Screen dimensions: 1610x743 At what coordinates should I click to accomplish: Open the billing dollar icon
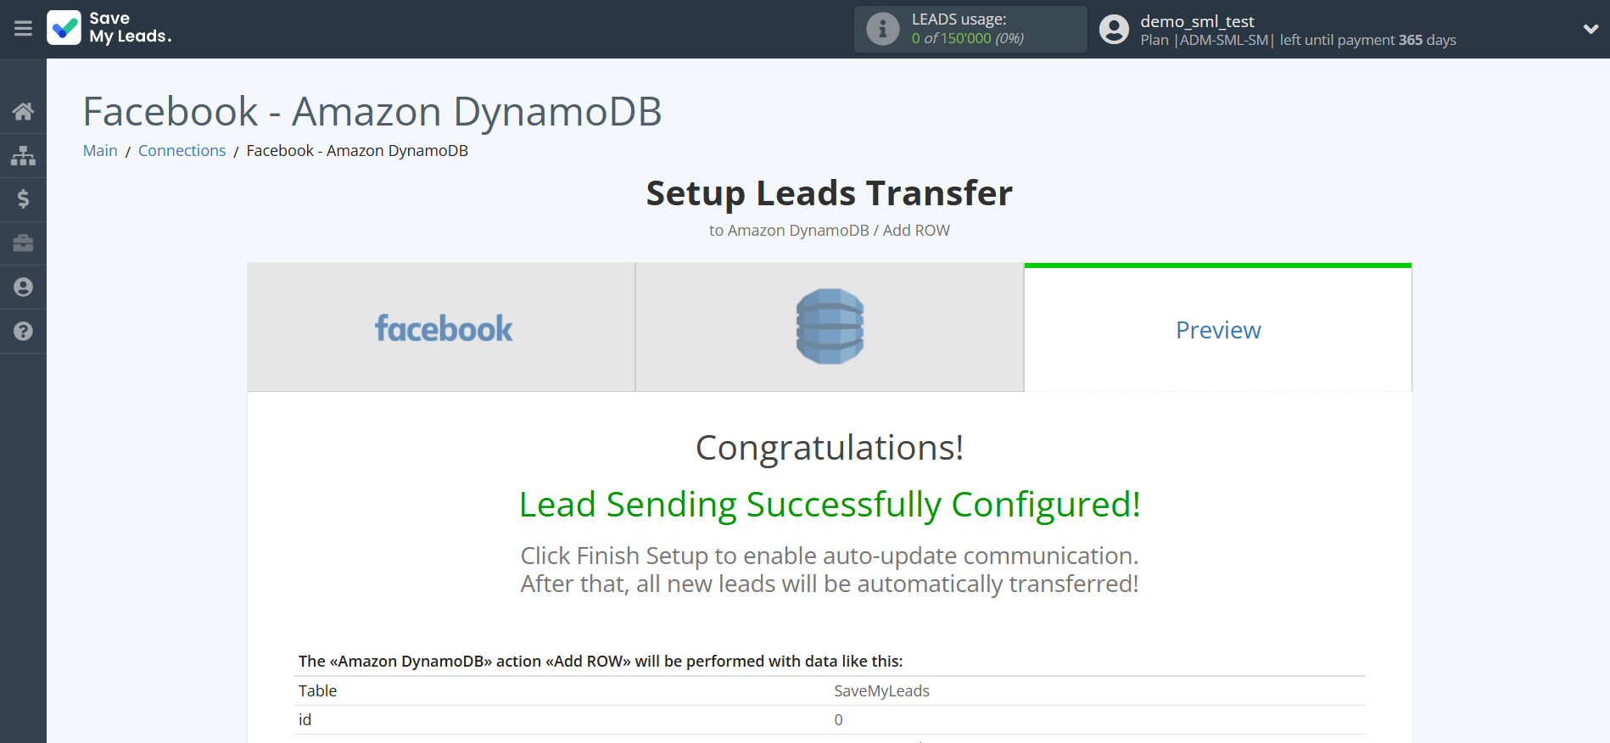[x=23, y=199]
